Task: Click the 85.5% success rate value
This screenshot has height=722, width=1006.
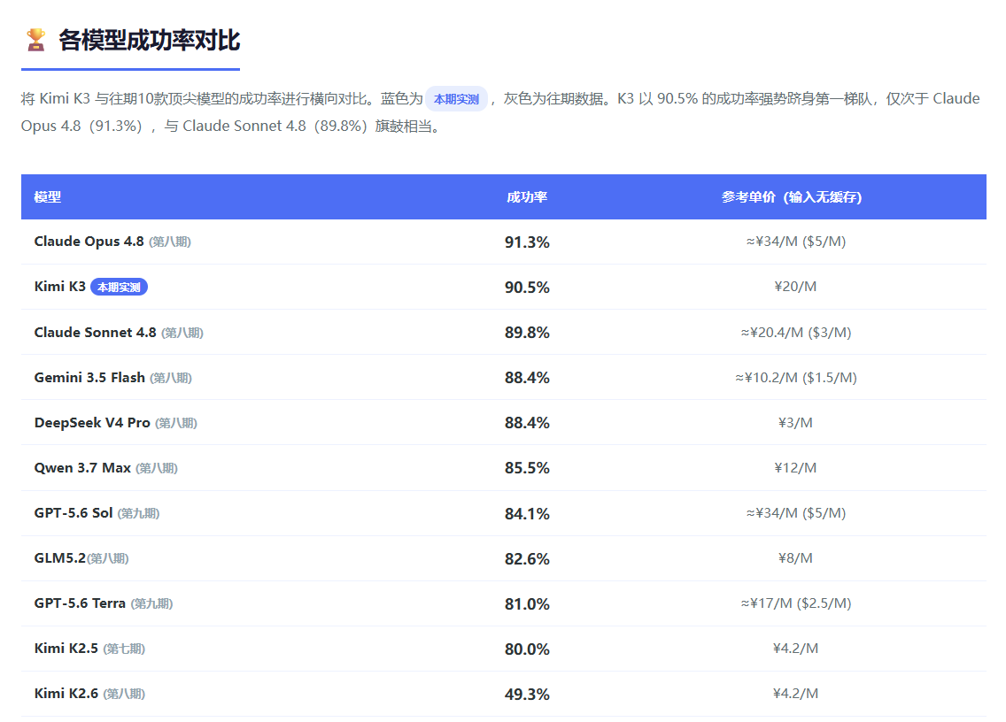Action: tap(527, 468)
